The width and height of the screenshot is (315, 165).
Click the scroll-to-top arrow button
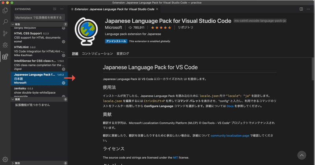(x=302, y=155)
